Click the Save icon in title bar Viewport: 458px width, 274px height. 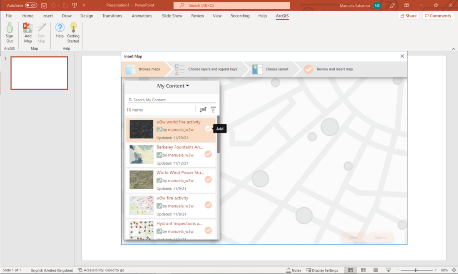(44, 5)
